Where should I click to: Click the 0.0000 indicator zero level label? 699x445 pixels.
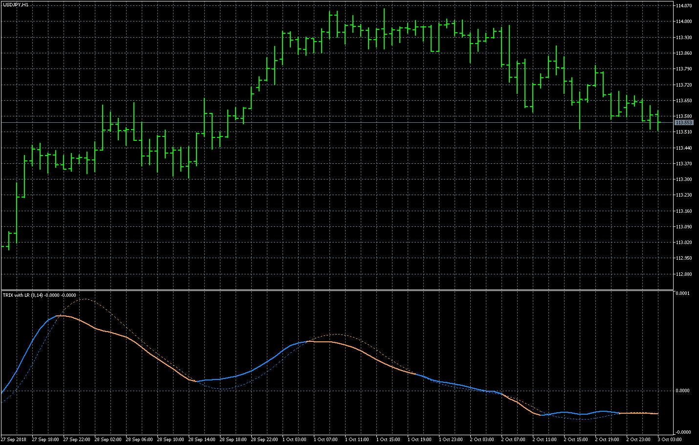pos(682,391)
